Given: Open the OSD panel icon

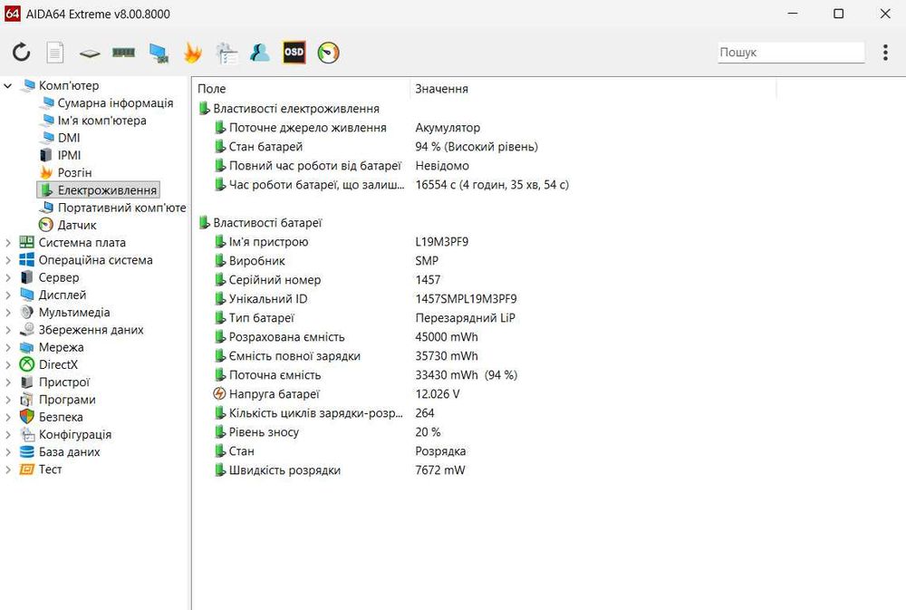Looking at the screenshot, I should tap(294, 53).
